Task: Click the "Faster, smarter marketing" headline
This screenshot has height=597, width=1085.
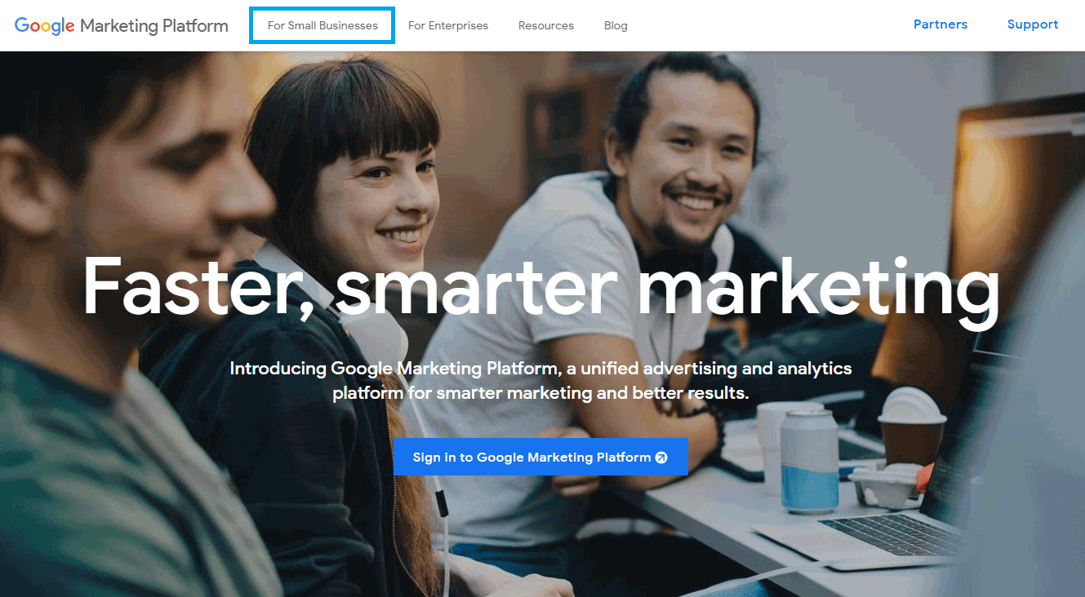Action: coord(541,287)
